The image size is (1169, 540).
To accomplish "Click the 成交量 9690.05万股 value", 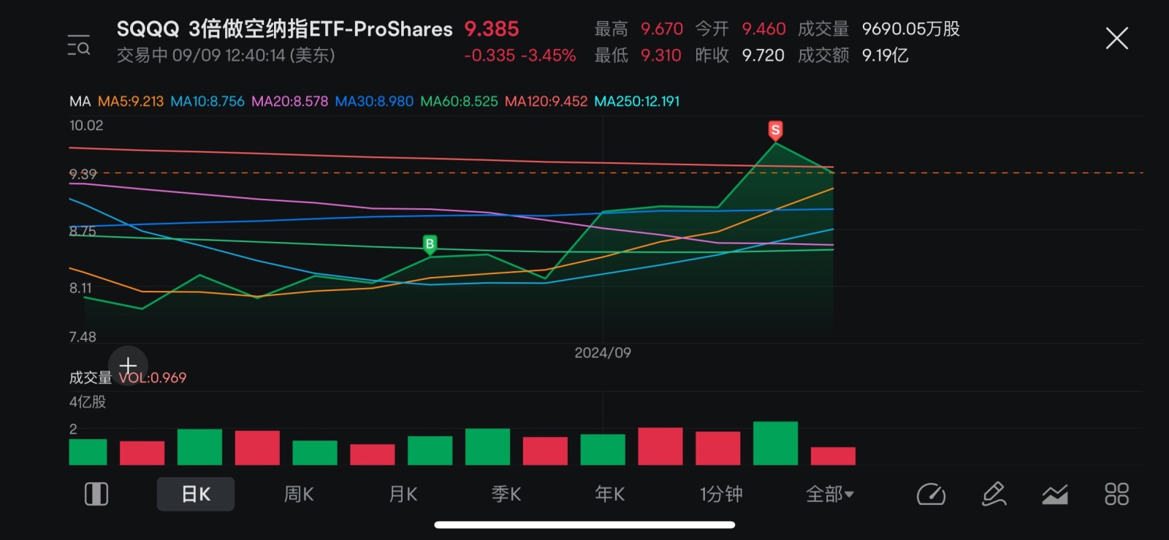I will 879,29.
